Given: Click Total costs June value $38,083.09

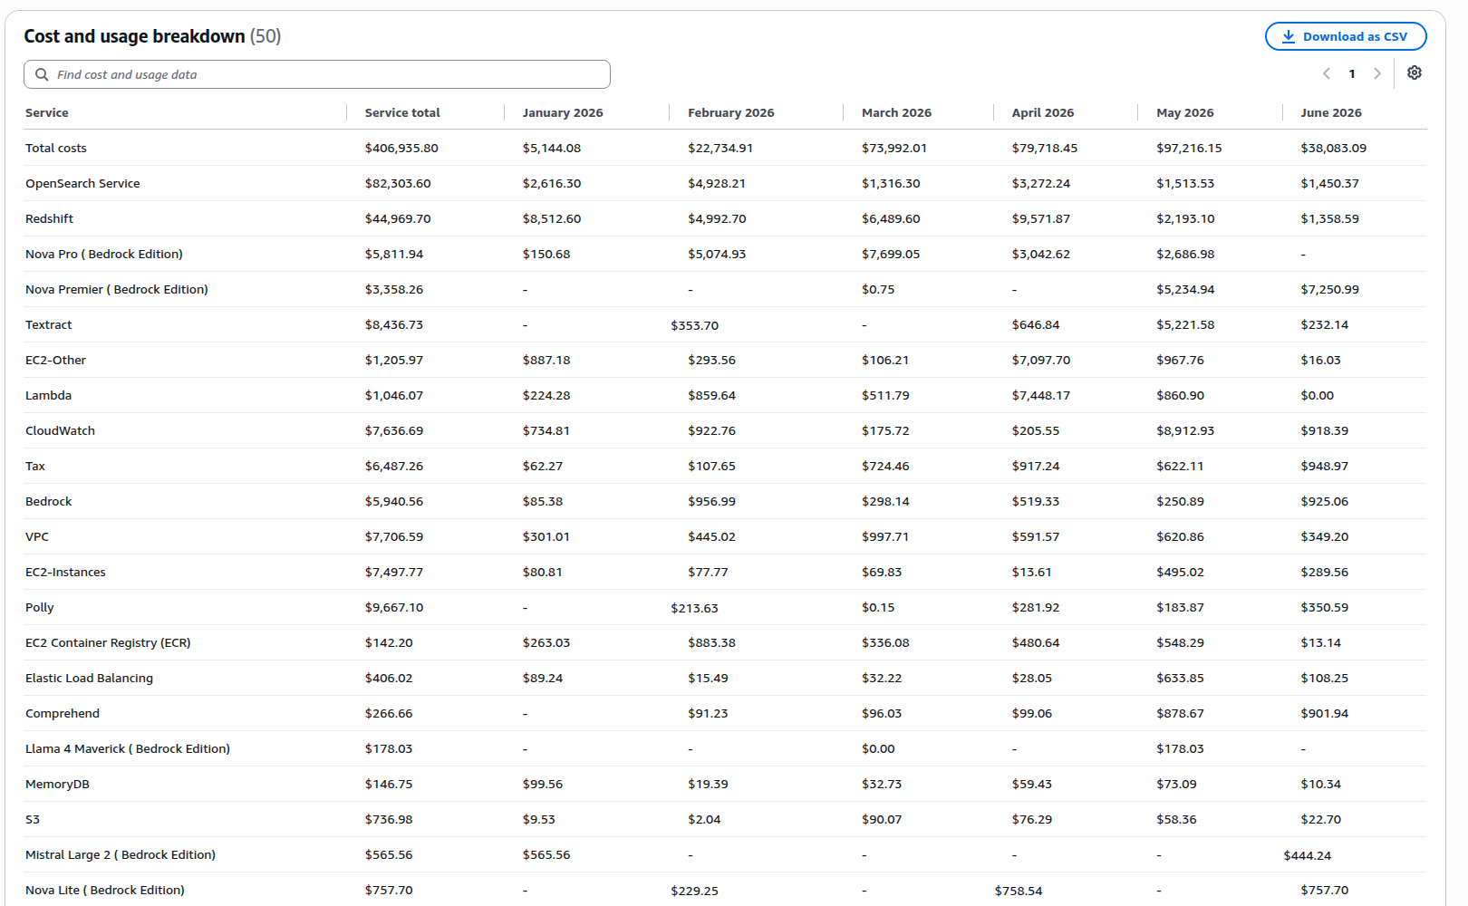Looking at the screenshot, I should point(1333,148).
